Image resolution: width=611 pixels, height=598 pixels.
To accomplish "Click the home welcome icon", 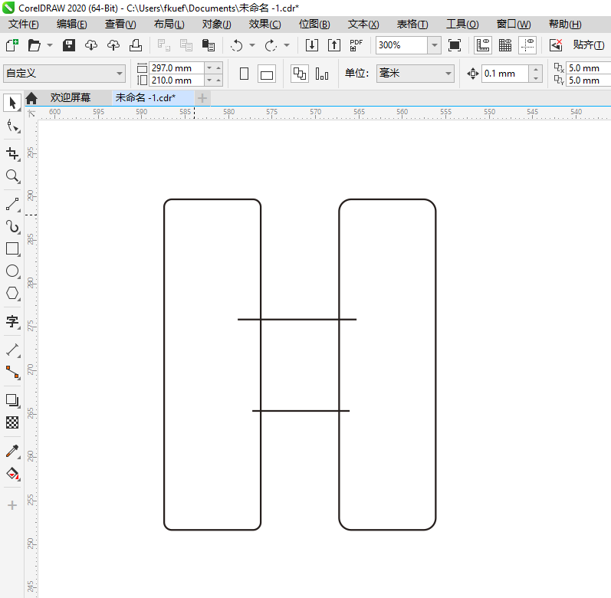I will coord(31,98).
